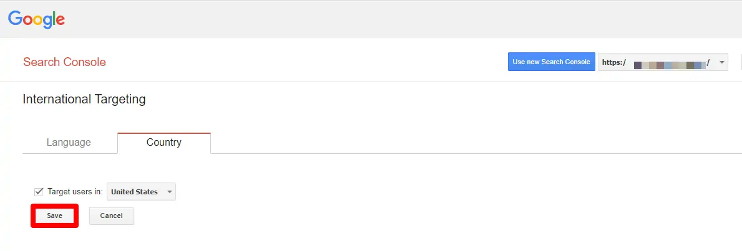Save the country targeting setting
742x251 pixels.
tap(54, 215)
